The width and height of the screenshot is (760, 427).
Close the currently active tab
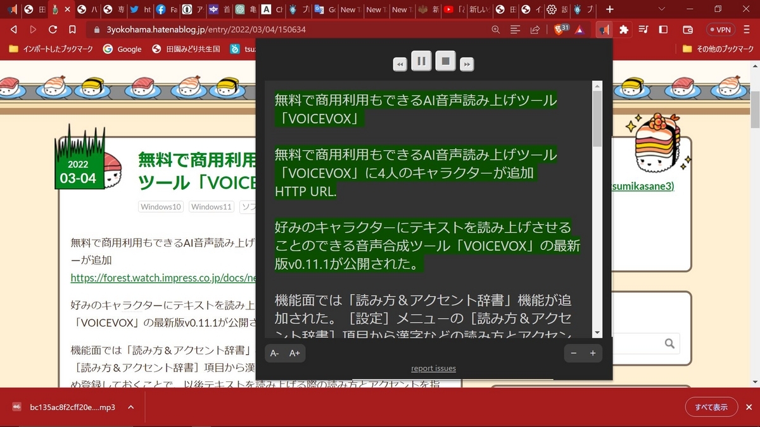tap(67, 9)
